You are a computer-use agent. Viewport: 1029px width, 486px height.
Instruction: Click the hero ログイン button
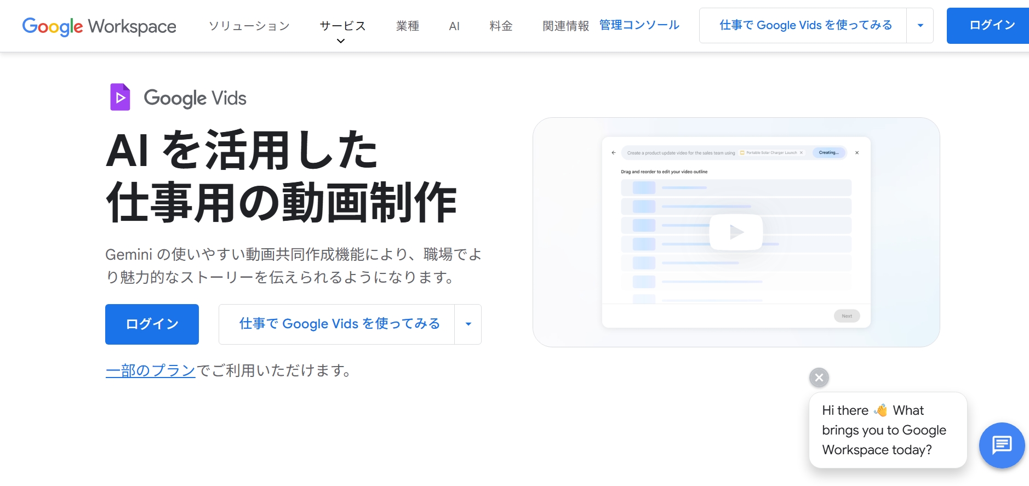[152, 324]
